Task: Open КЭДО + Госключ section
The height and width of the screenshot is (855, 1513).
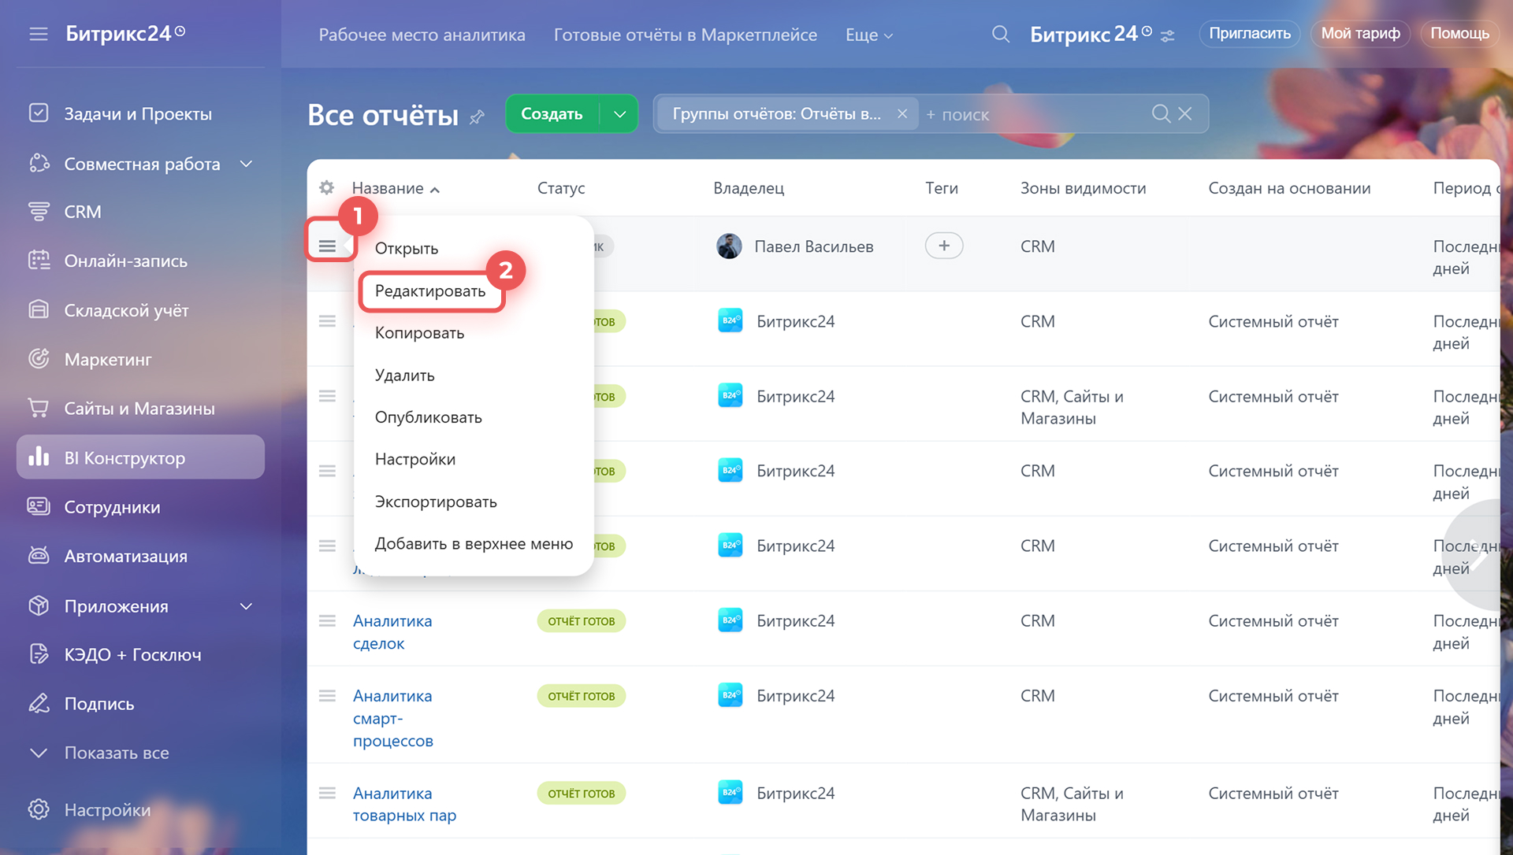Action: click(x=132, y=654)
